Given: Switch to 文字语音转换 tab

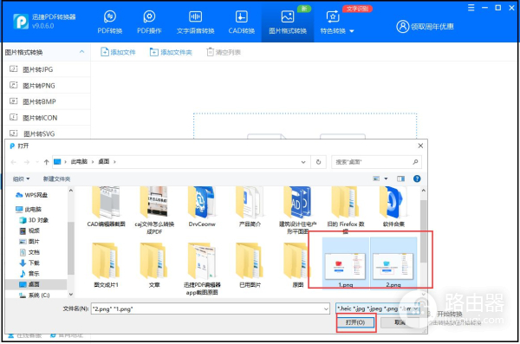Looking at the screenshot, I should (195, 22).
